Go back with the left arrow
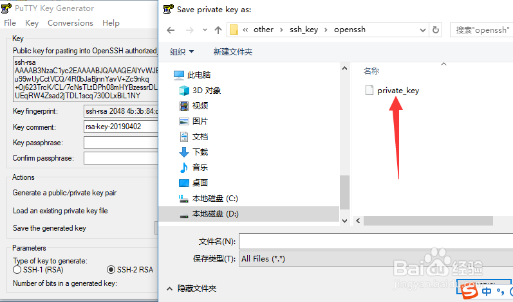The image size is (513, 302). pos(171,30)
